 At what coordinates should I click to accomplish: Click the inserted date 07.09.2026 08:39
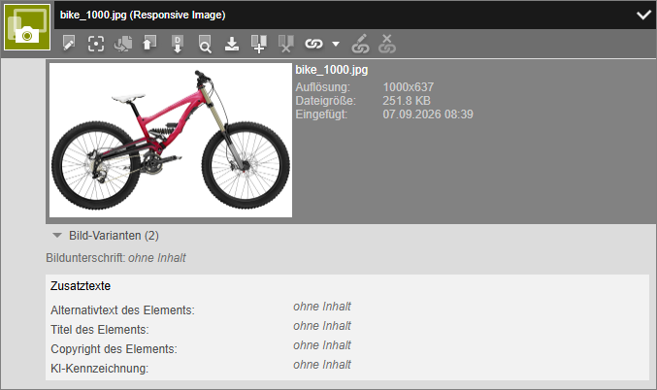[428, 114]
